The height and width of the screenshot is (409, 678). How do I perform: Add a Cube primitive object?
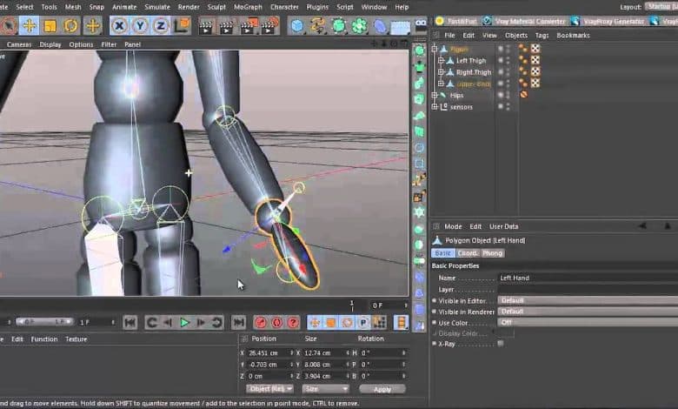(297, 26)
